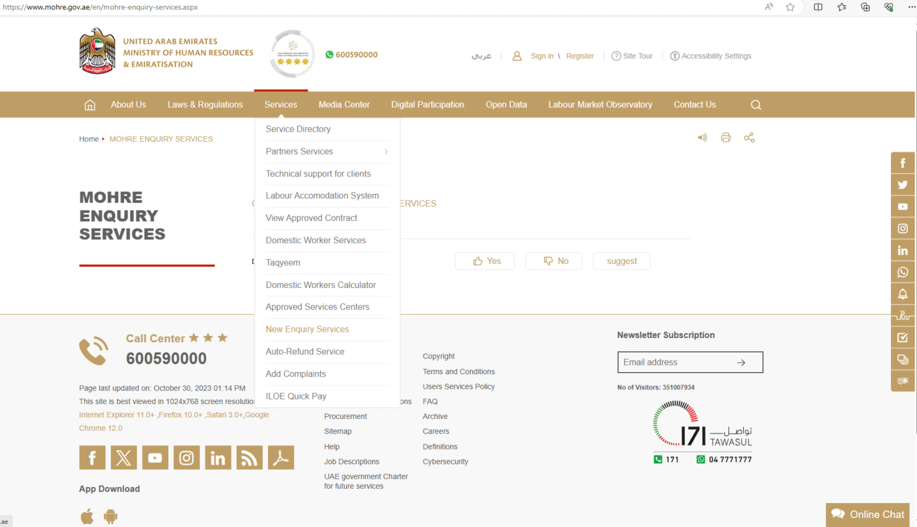Open the home page via home icon
Viewport: 917px width, 527px height.
point(90,104)
